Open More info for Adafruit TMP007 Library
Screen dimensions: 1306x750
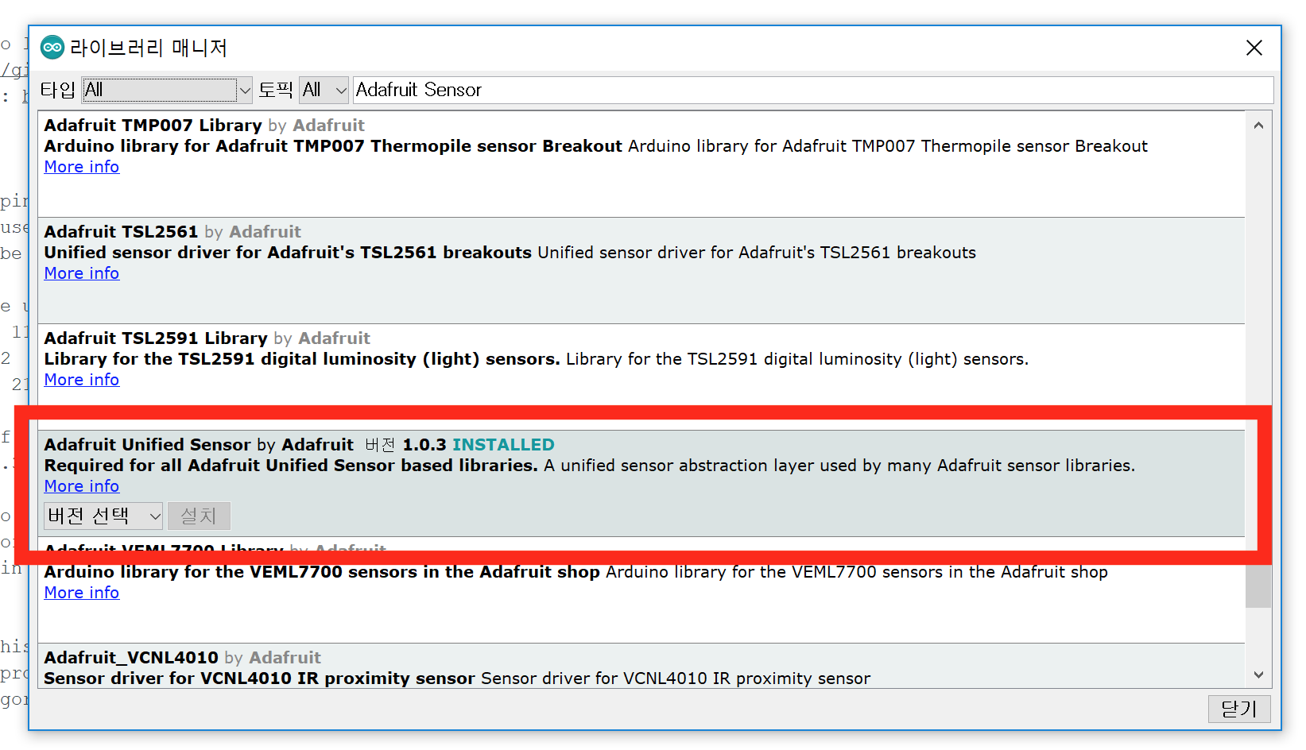pyautogui.click(x=82, y=167)
